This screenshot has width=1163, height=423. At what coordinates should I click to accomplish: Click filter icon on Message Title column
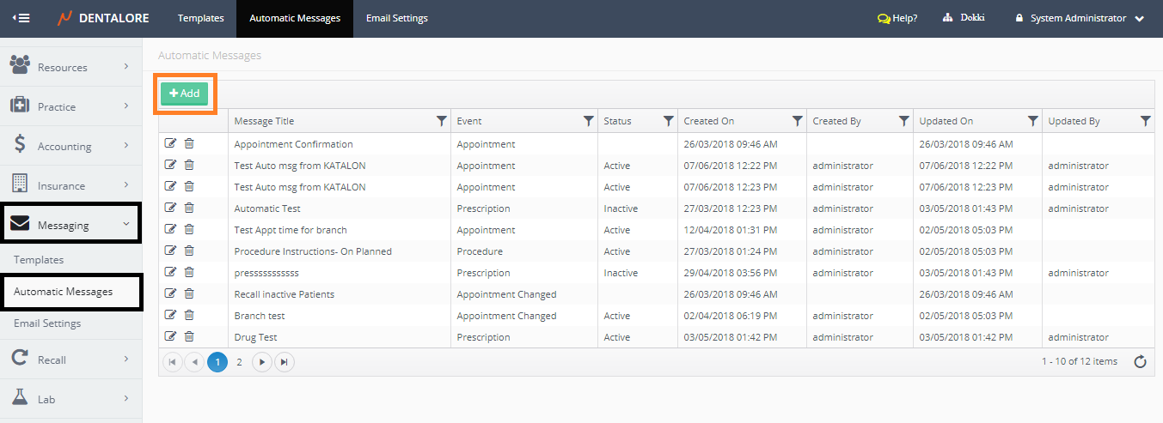click(x=442, y=121)
